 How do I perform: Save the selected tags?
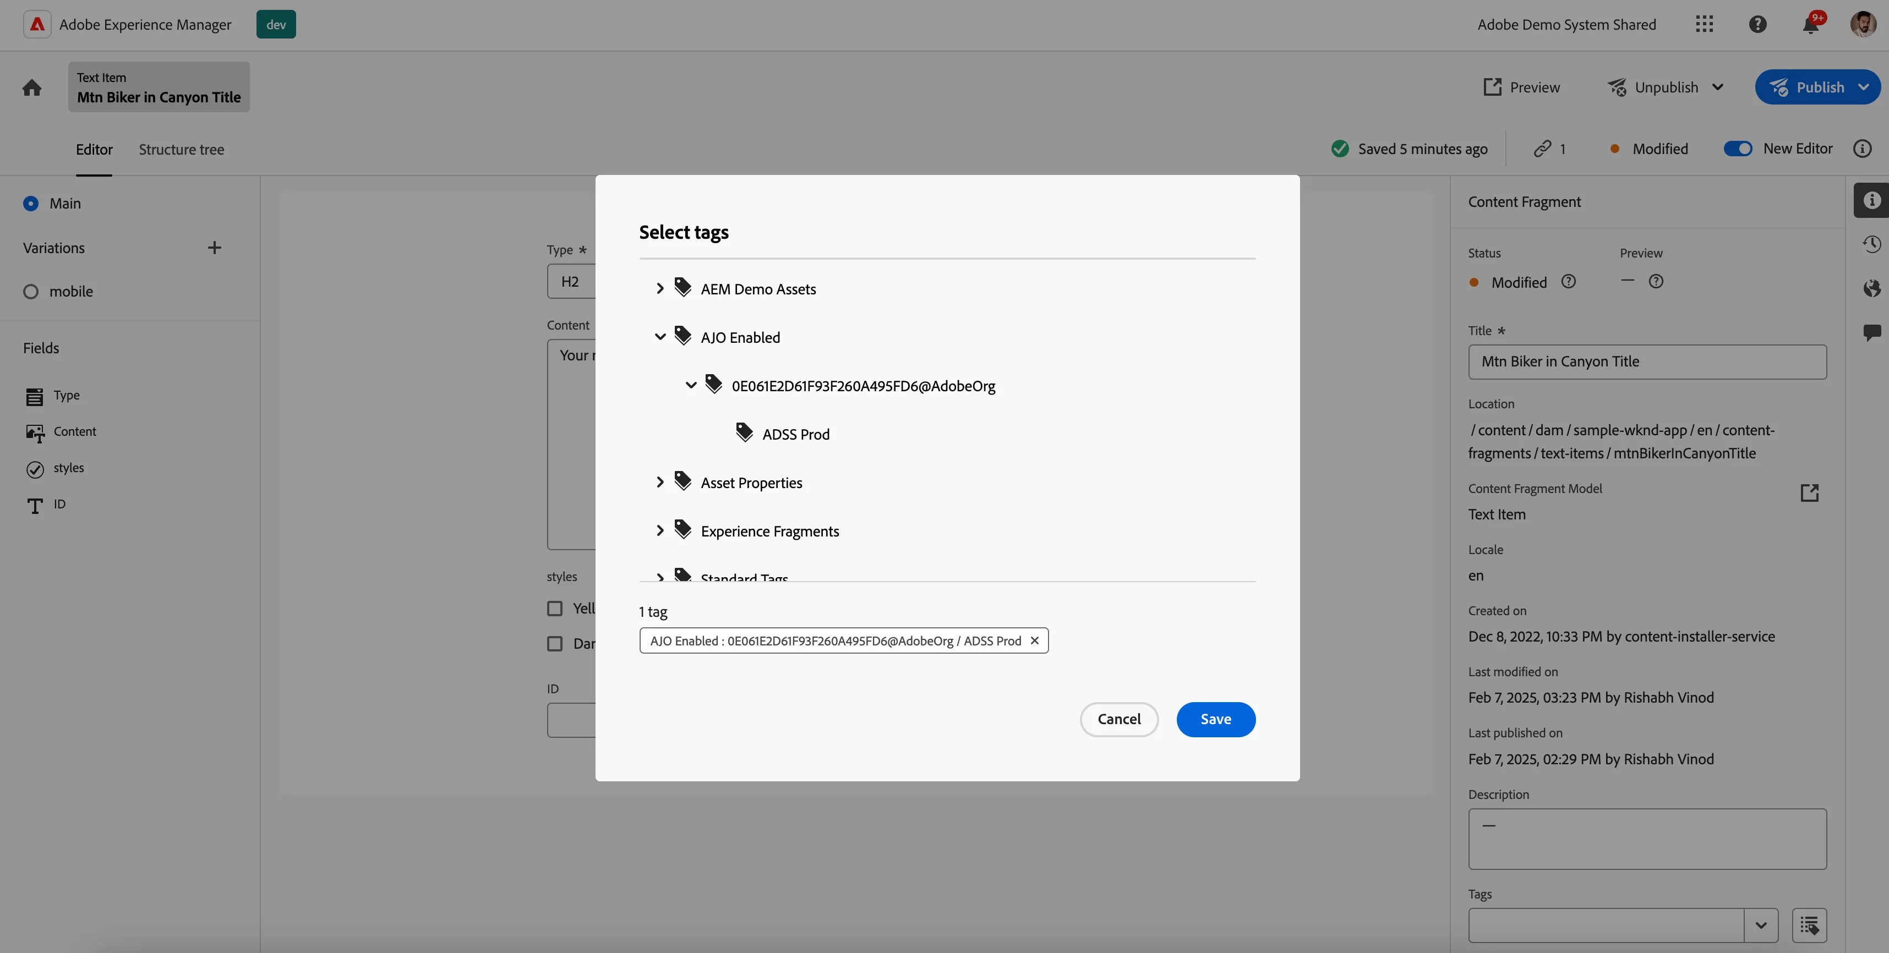1215,720
